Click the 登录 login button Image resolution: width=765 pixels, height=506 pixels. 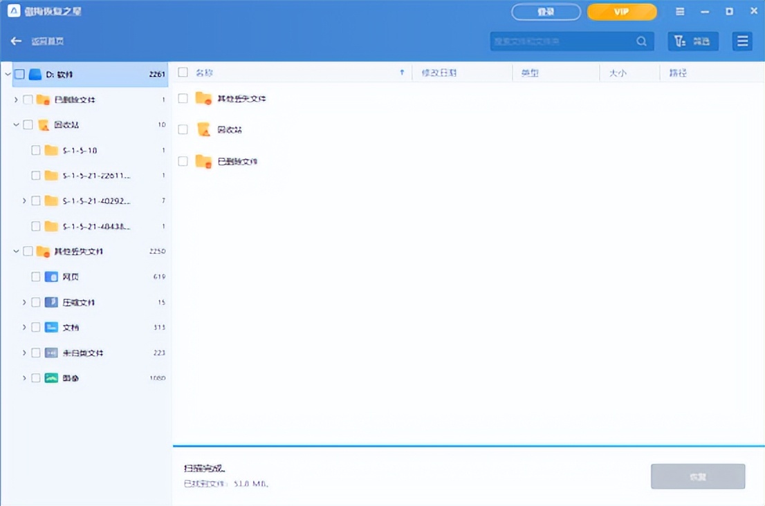click(x=546, y=12)
